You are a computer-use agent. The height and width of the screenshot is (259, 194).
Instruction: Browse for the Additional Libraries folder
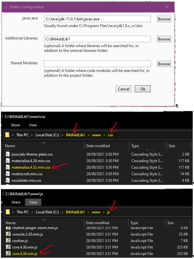[164, 39]
